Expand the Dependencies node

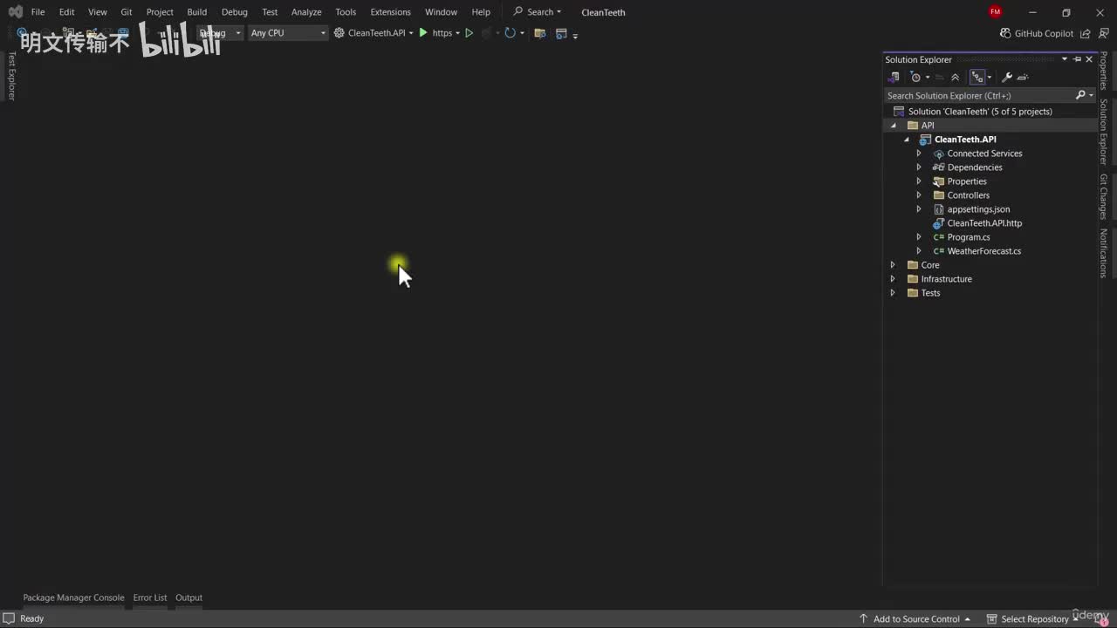[x=918, y=167]
